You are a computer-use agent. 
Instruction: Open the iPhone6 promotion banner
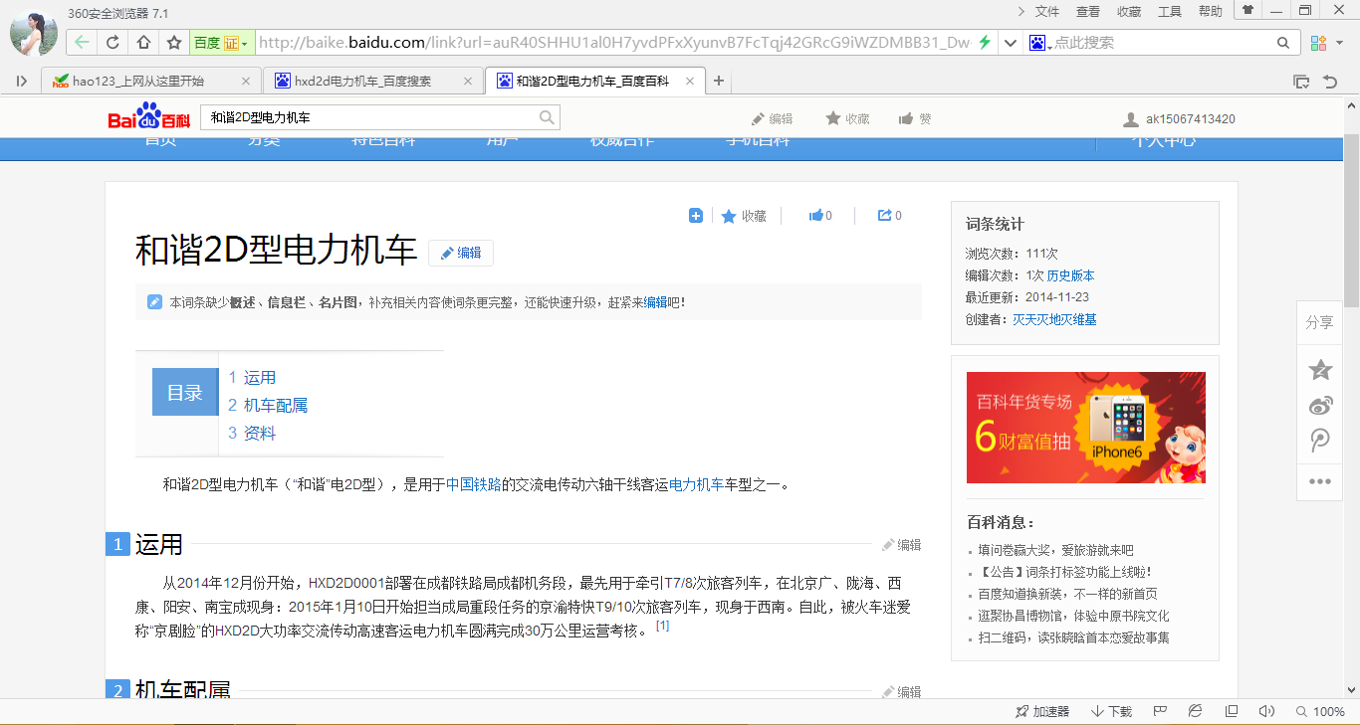click(x=1085, y=428)
